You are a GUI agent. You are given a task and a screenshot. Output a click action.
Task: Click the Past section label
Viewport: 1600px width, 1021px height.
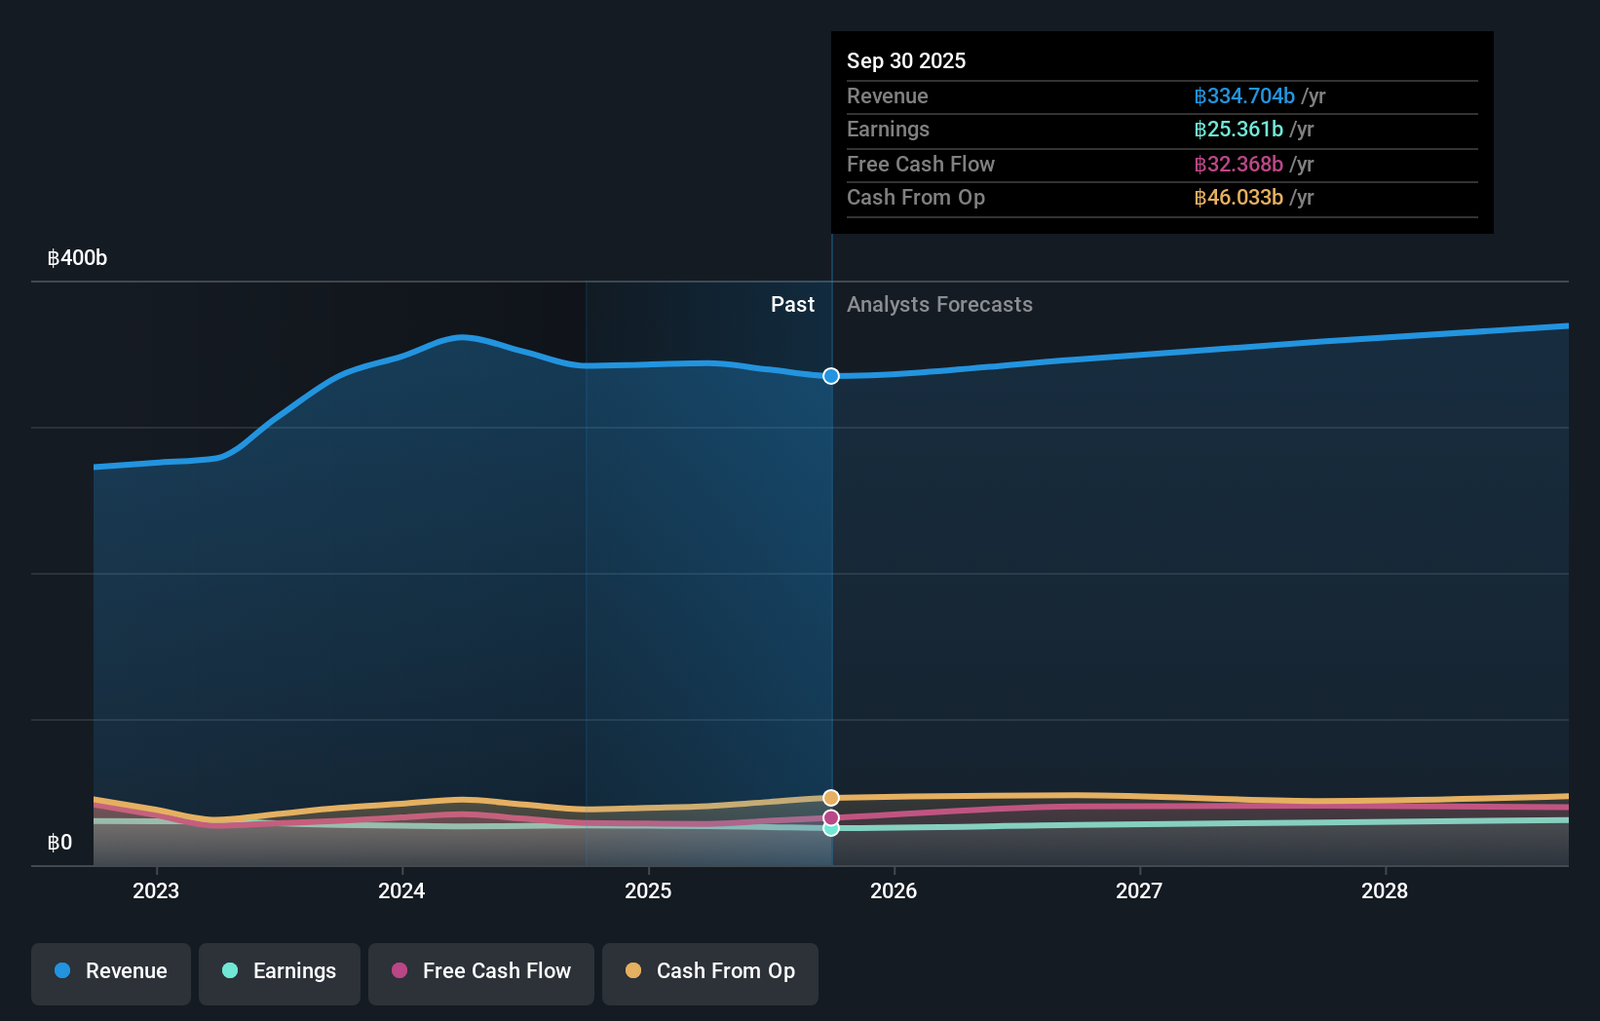[x=792, y=305]
